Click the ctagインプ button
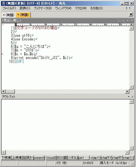 click(x=129, y=158)
